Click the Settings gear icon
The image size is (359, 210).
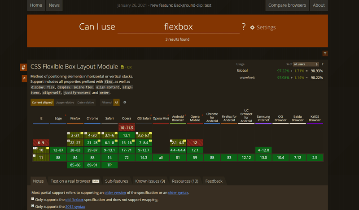coord(252,27)
